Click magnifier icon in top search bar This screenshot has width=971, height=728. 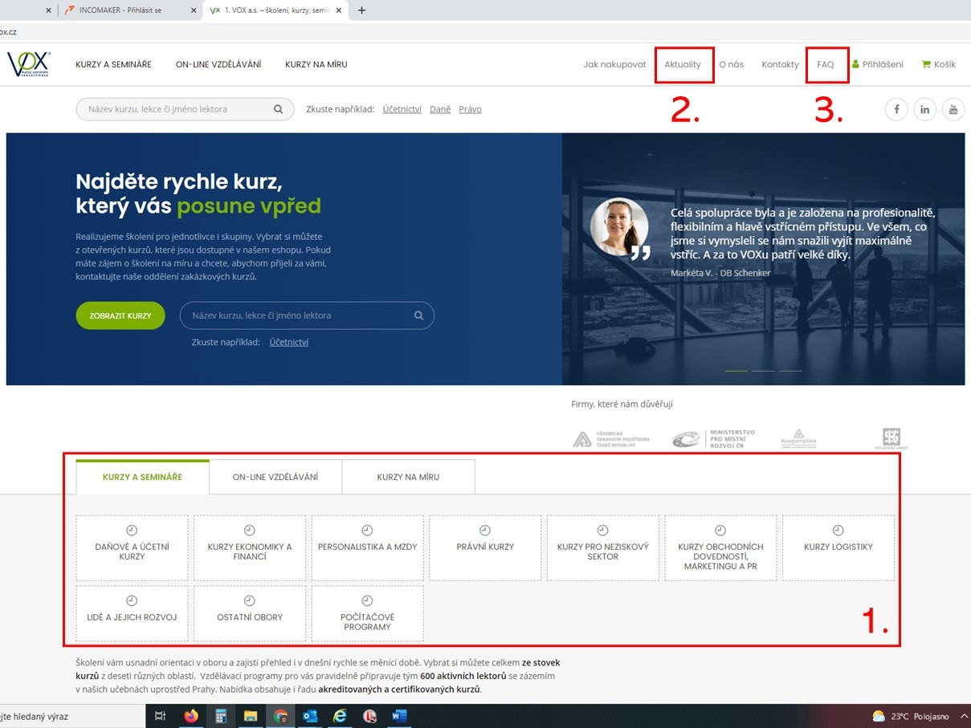(278, 109)
